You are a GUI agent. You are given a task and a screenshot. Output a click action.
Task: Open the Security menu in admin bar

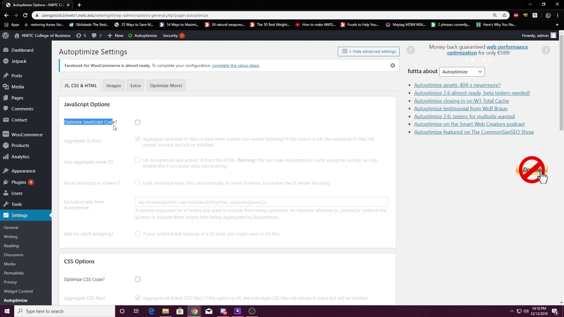[174, 35]
